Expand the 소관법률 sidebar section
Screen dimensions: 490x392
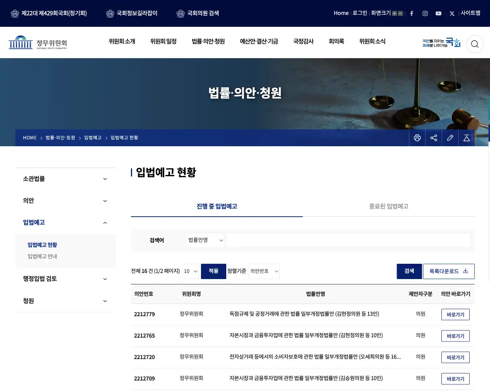65,179
